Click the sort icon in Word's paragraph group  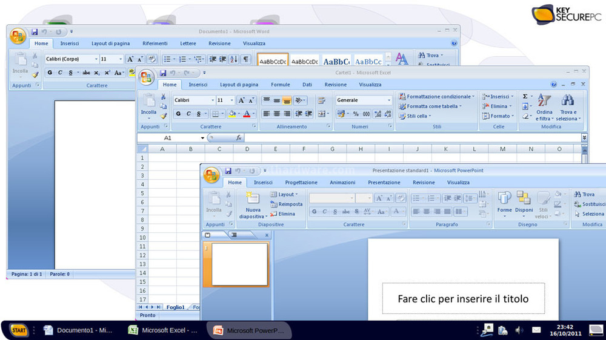click(x=234, y=59)
